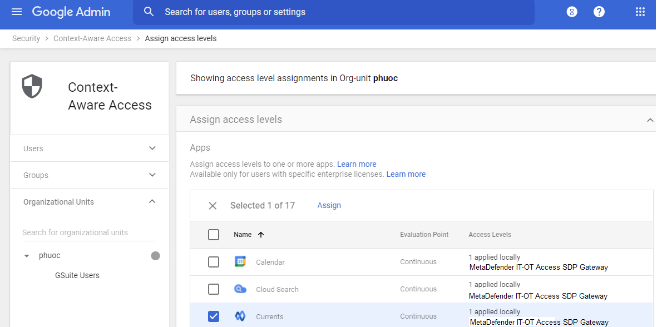Click the Calendar app icon
The image size is (657, 327).
coord(240,262)
